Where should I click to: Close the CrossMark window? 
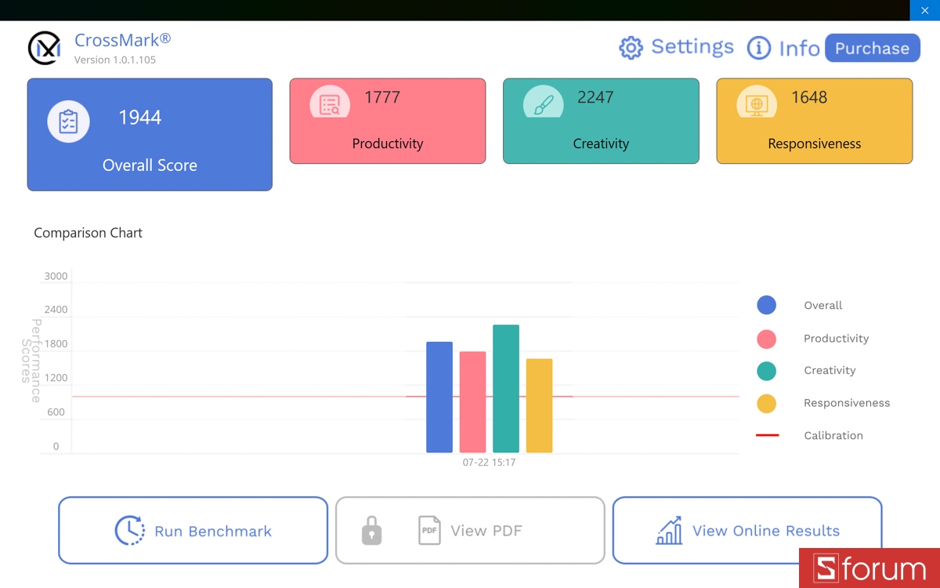(924, 10)
